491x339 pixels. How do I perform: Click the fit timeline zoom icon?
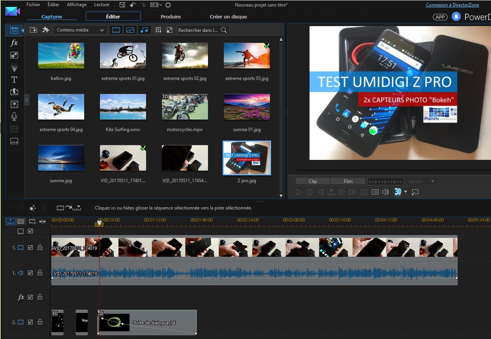(x=42, y=221)
